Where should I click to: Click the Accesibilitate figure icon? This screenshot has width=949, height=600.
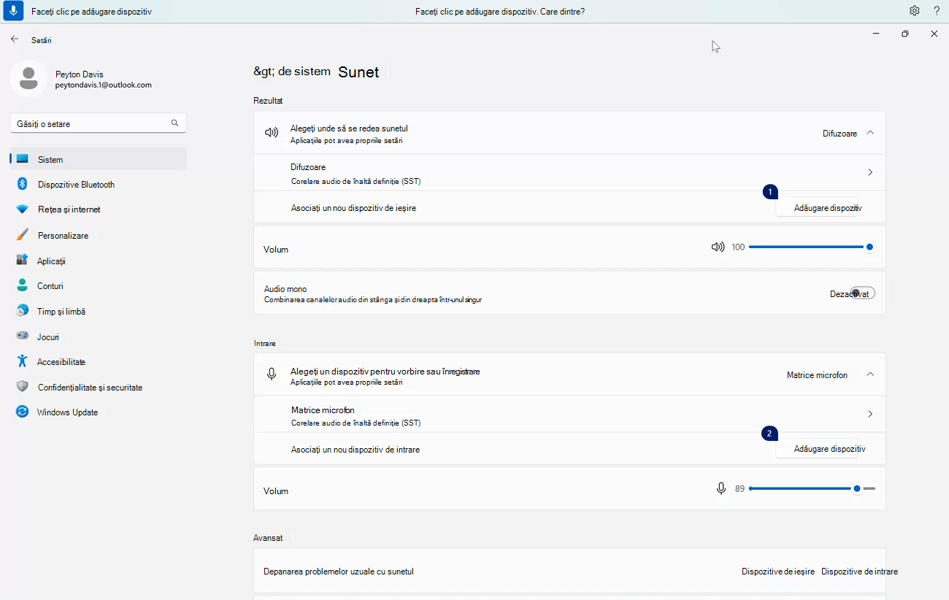[22, 361]
